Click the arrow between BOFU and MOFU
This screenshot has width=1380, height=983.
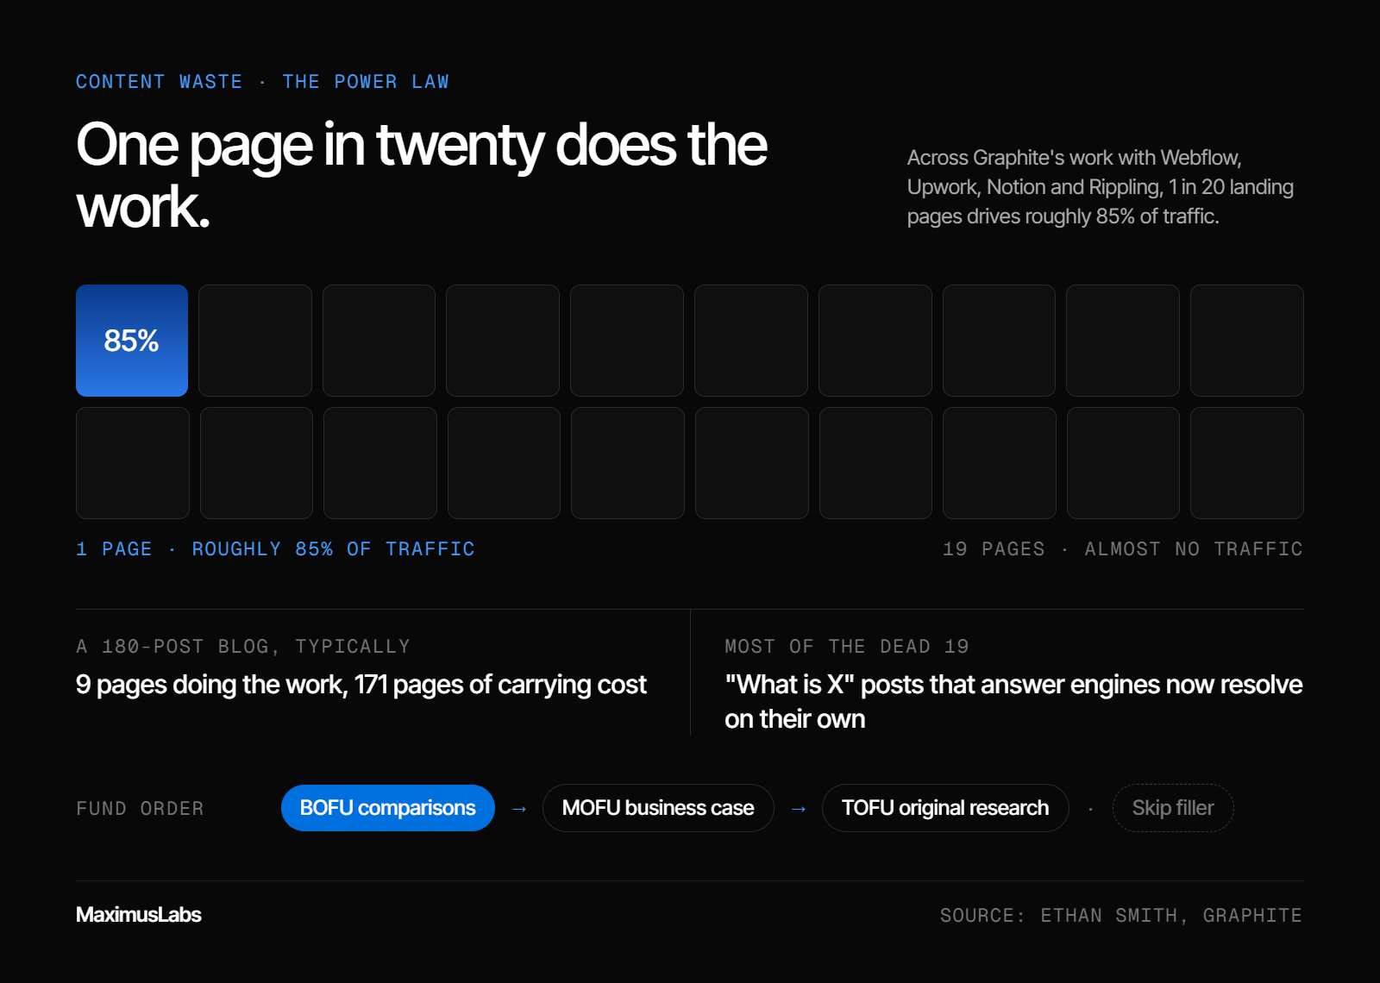pyautogui.click(x=519, y=809)
